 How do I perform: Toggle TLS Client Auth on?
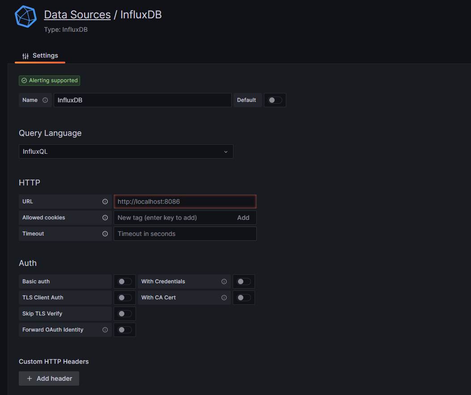click(x=124, y=298)
